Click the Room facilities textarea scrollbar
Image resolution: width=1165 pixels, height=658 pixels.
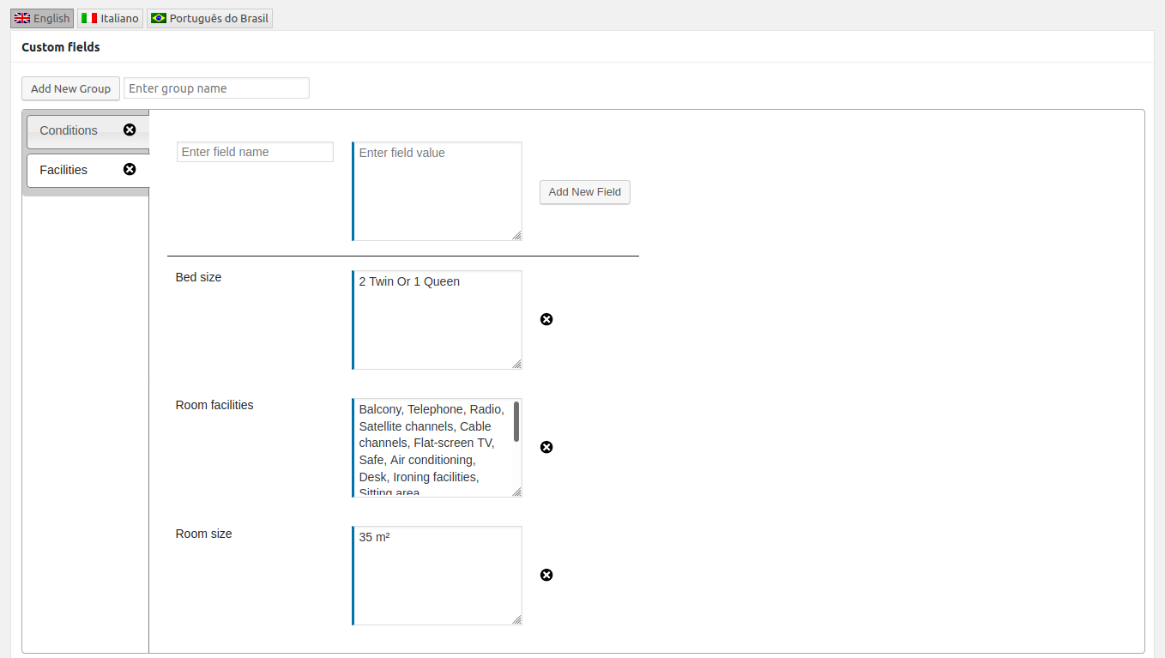pos(516,422)
